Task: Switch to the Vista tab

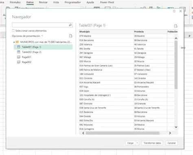Action: (56, 2)
